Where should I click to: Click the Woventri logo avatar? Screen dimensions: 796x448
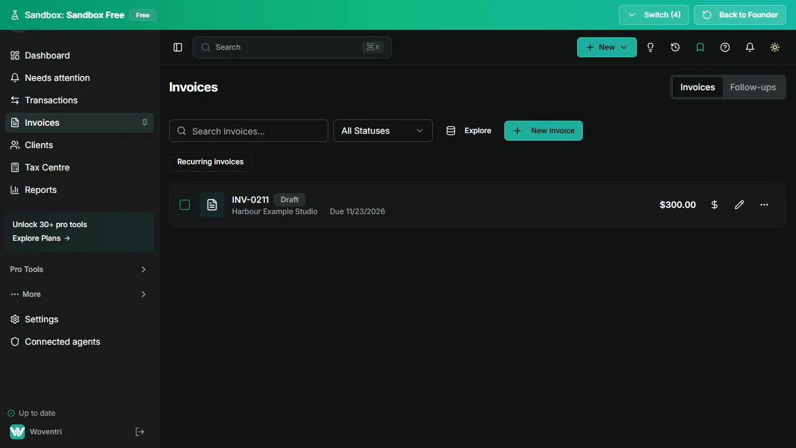17,432
